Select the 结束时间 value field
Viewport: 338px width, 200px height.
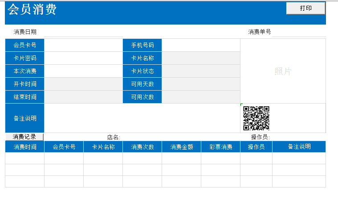83,97
